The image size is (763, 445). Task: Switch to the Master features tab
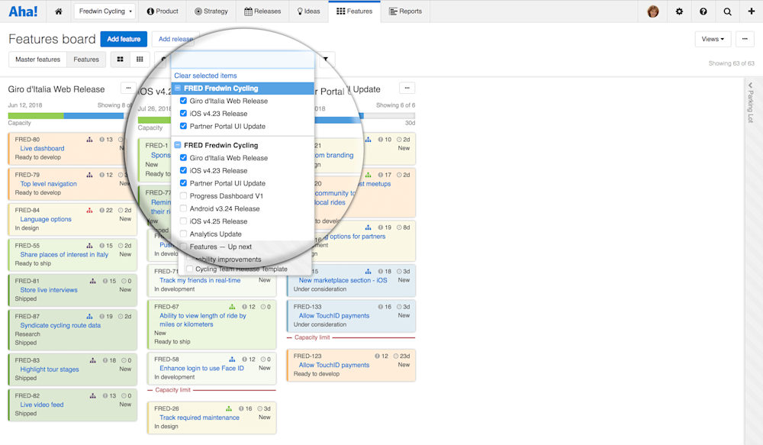[37, 59]
